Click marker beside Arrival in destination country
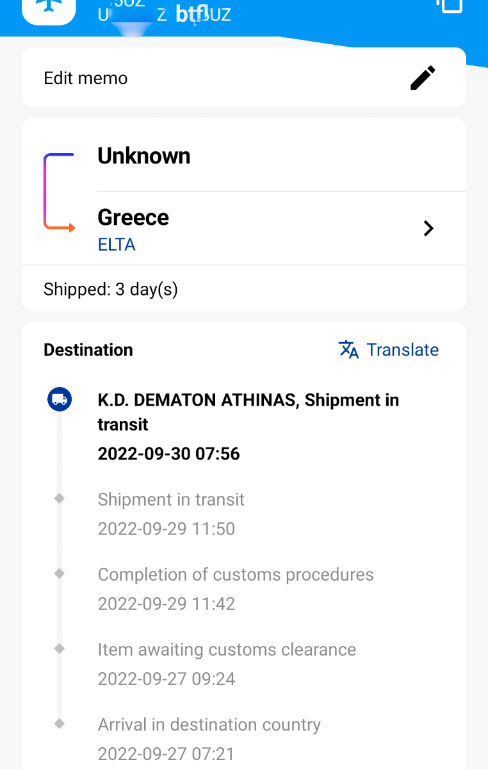Image resolution: width=488 pixels, height=769 pixels. click(x=60, y=724)
